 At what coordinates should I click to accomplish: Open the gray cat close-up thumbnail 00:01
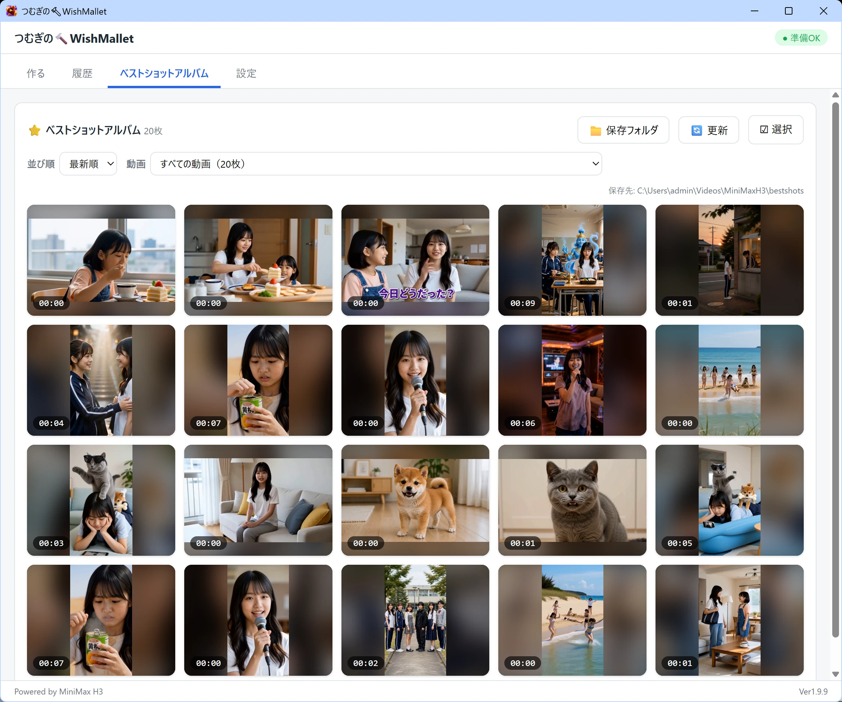tap(572, 500)
